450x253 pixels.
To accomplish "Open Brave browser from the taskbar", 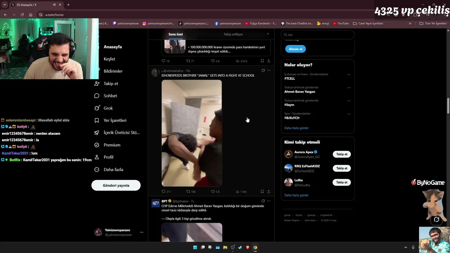I will [x=247, y=247].
